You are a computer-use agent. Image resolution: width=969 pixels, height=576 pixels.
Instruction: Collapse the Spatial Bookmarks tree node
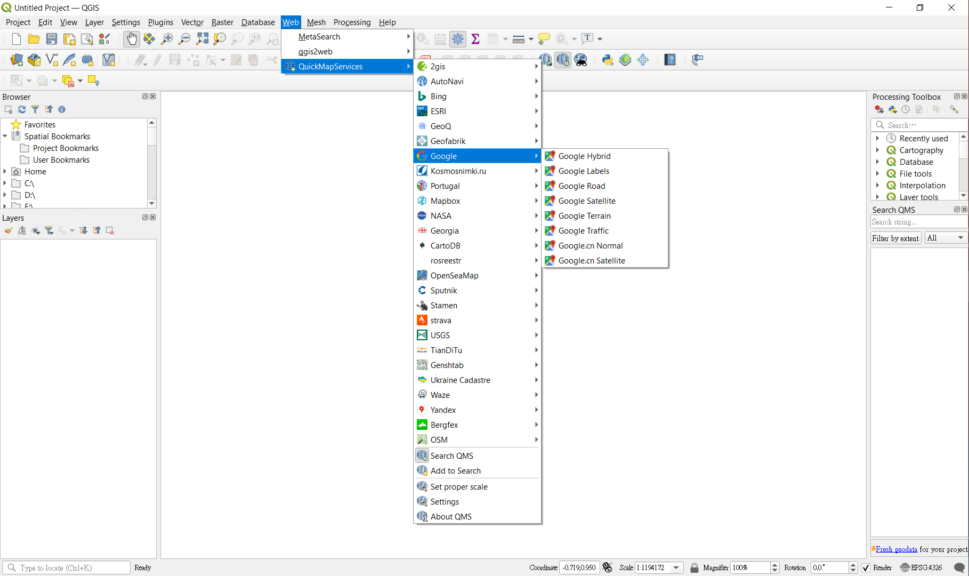(x=5, y=137)
